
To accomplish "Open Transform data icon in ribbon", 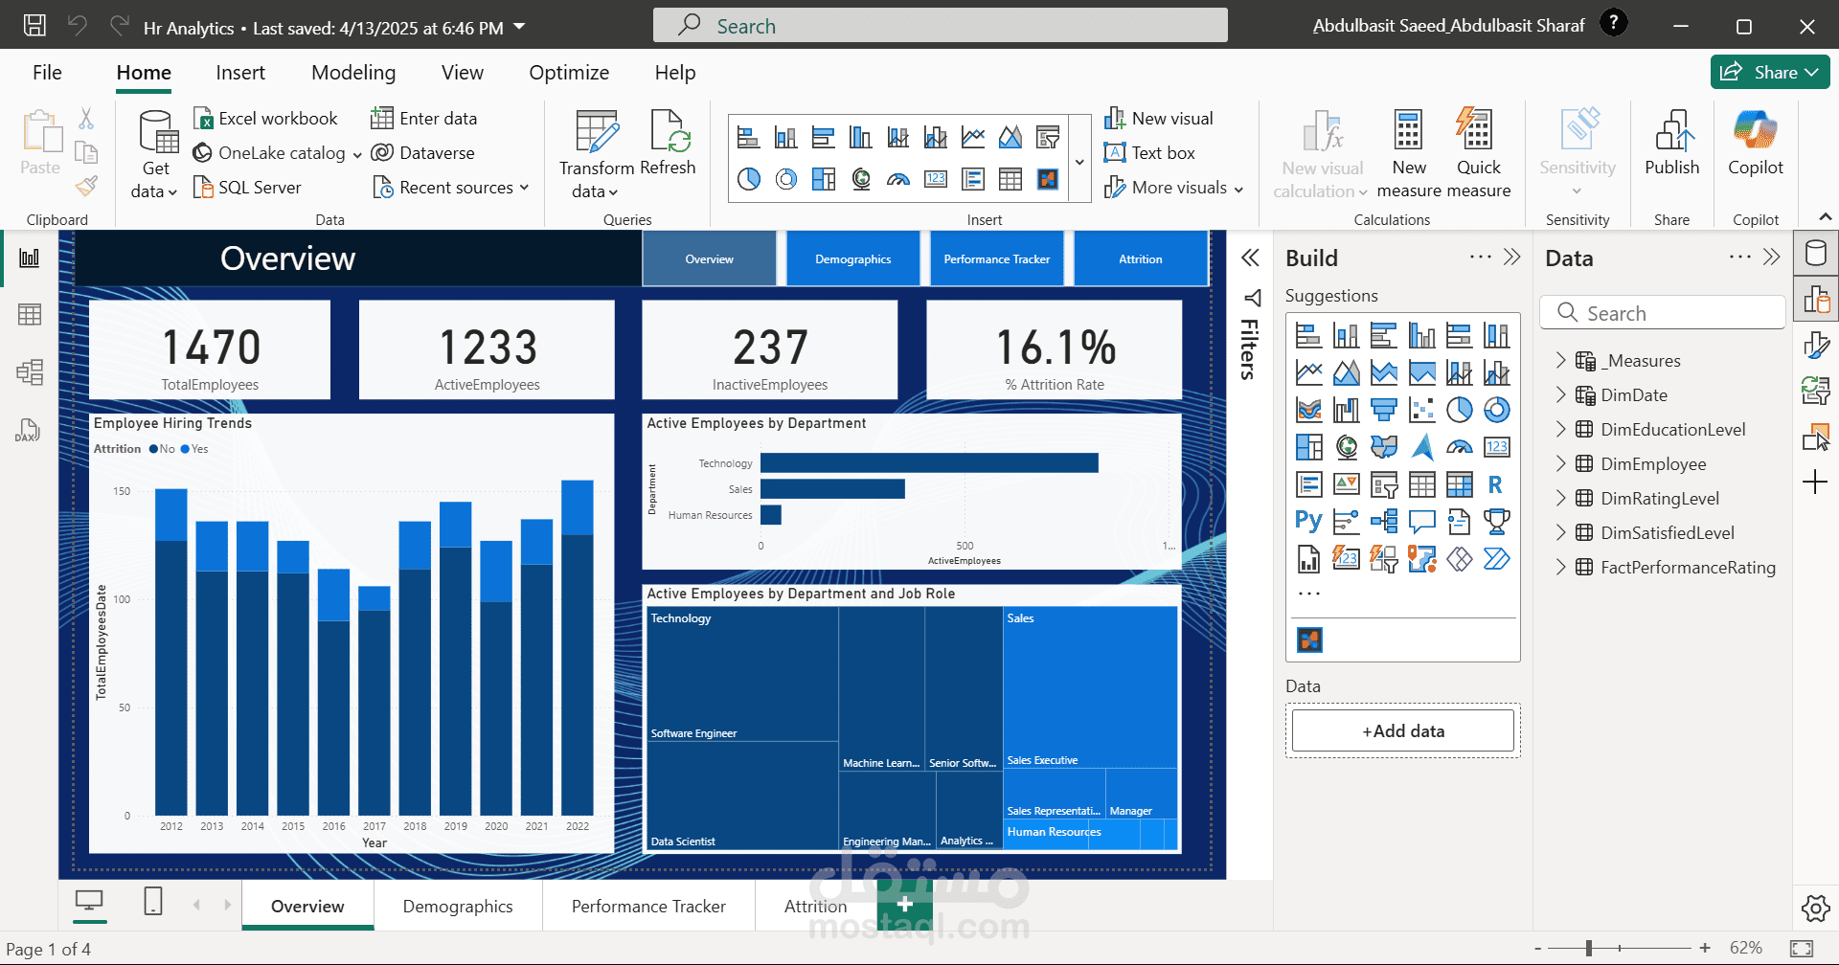I will point(596,132).
